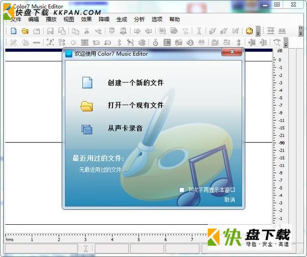The width and height of the screenshot is (307, 257).
Task: Click the Color7 Music Editor welcome dialog title icon
Action: (x=69, y=54)
